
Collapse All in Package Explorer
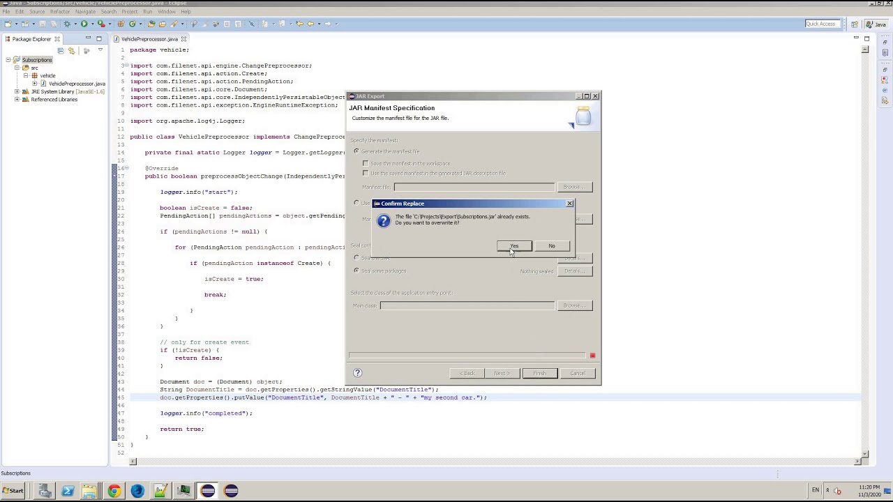61,51
